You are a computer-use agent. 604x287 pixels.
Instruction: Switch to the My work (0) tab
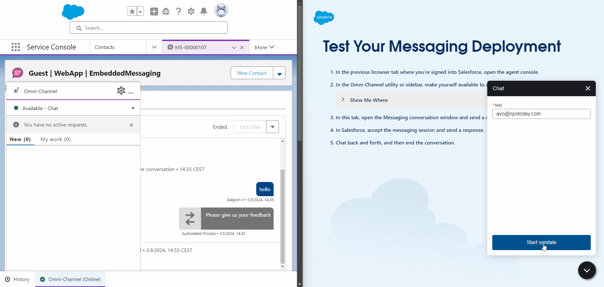click(56, 139)
